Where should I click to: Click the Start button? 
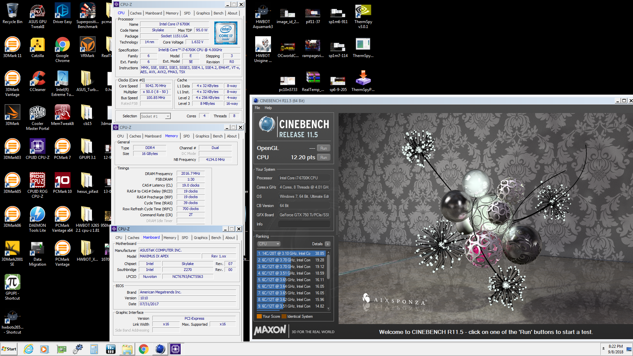click(x=9, y=349)
